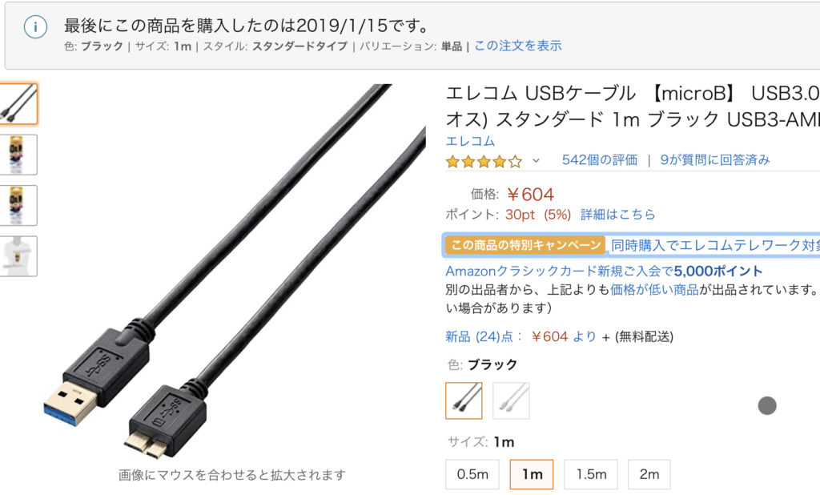Viewport: 820px width, 495px height.
Task: Open the 542個の評価 reviews link
Action: coord(599,160)
